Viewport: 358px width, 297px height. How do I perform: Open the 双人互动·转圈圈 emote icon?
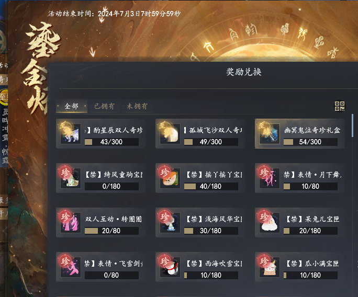point(71,223)
